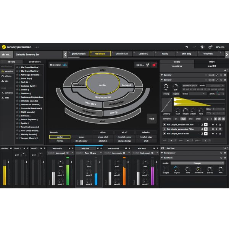Select kits in library sidebar
This screenshot has height=229, width=229.
(x=5, y=81)
